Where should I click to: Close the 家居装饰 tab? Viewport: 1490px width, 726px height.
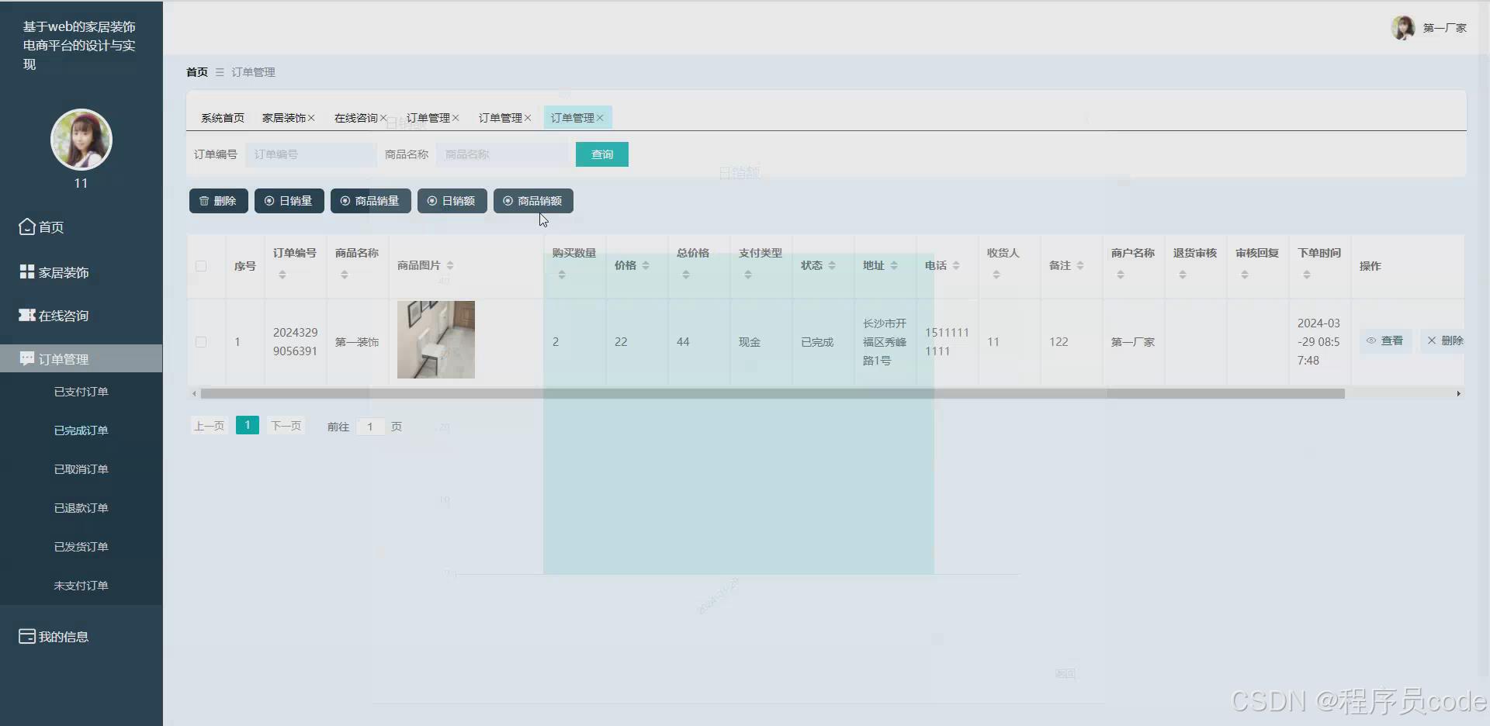(311, 118)
